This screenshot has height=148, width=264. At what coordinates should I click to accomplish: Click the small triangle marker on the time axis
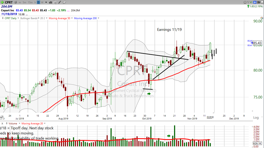(x=213, y=113)
